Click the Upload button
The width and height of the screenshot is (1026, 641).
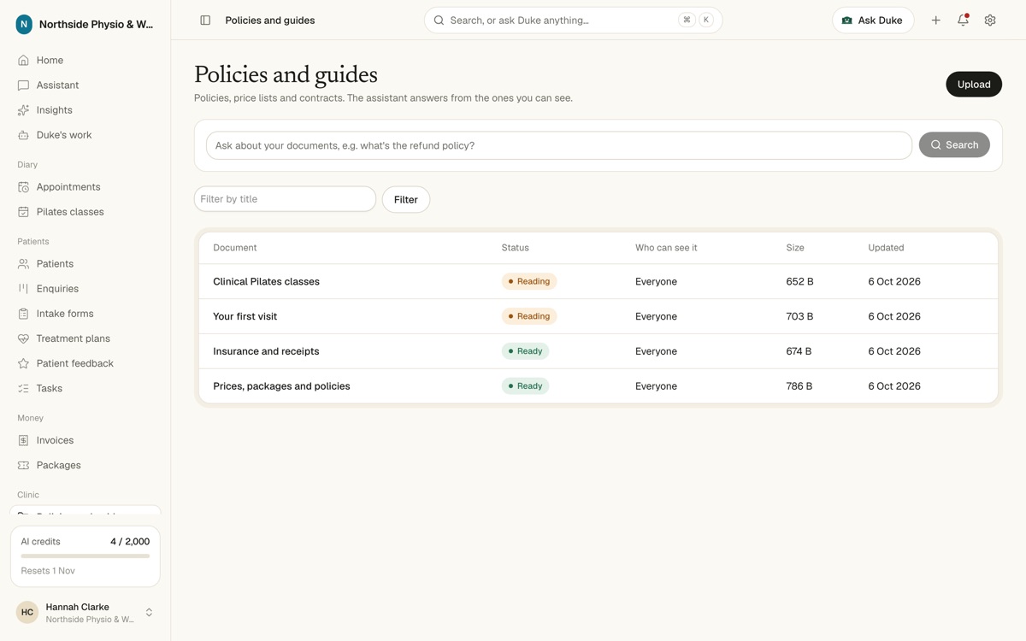tap(974, 85)
